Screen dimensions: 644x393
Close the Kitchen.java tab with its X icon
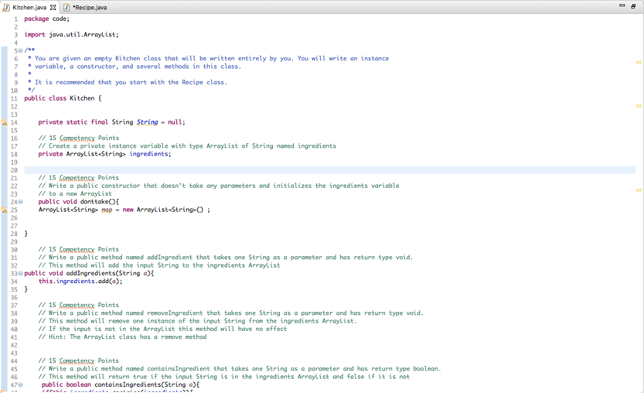pos(53,8)
